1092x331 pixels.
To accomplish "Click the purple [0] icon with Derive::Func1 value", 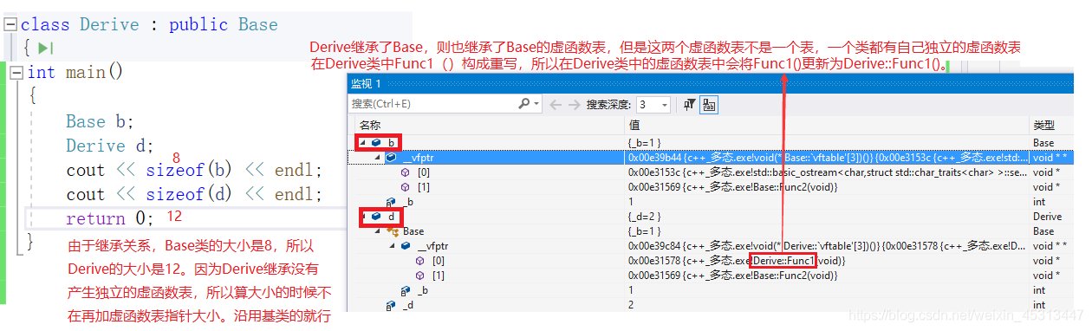I will (x=420, y=261).
